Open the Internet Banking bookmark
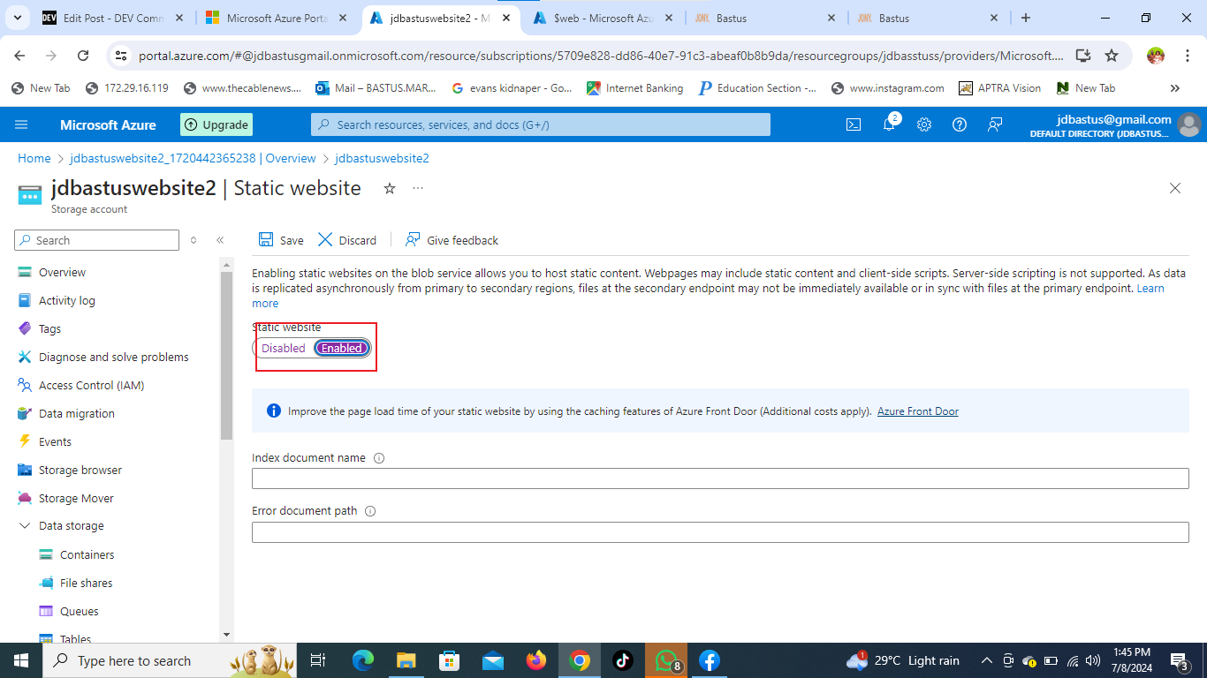The width and height of the screenshot is (1207, 678). [634, 88]
